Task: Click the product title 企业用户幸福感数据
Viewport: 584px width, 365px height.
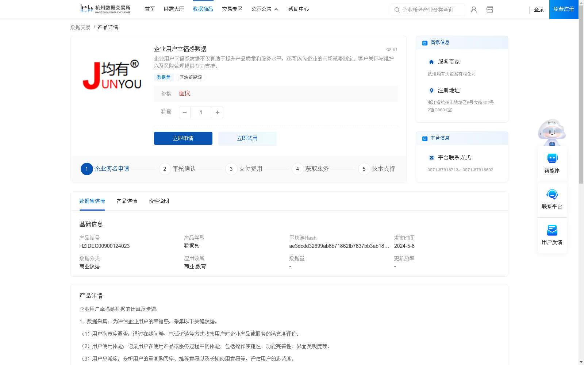Action: click(180, 49)
